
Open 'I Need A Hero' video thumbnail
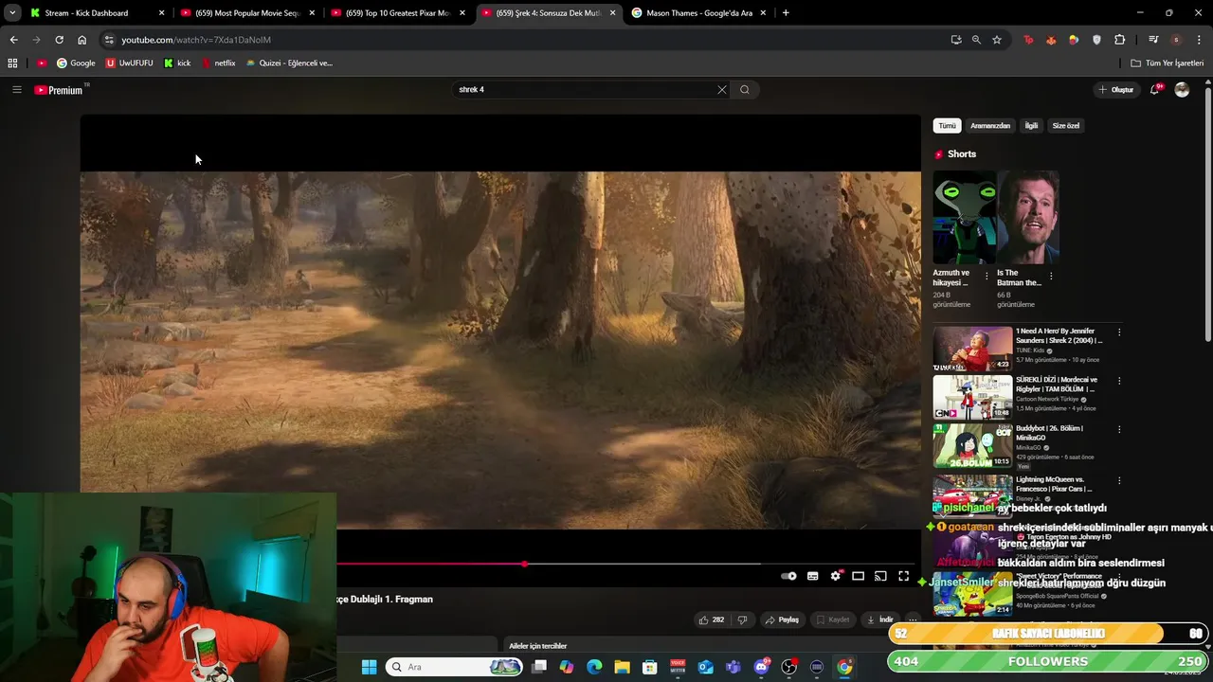(972, 349)
